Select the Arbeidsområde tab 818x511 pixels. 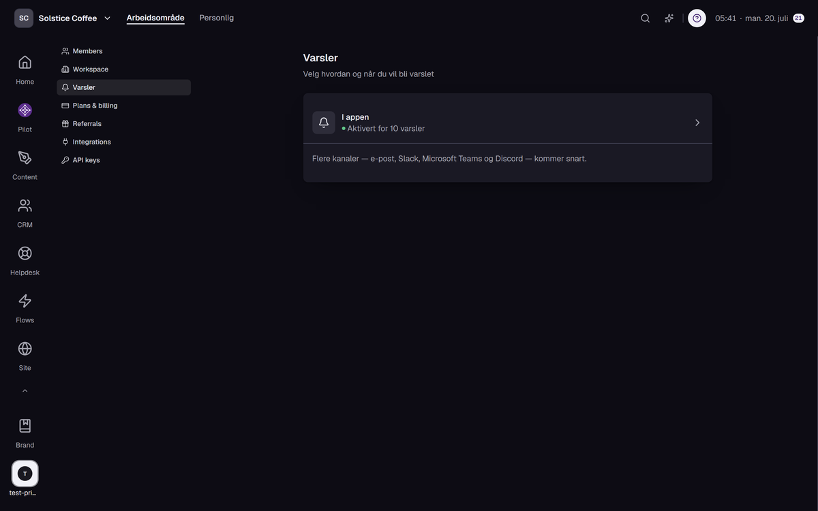155,18
